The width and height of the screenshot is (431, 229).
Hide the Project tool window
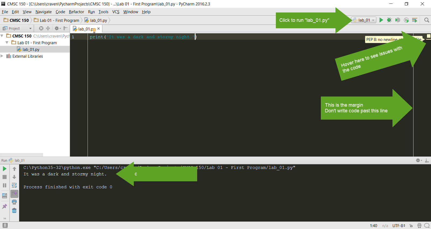(65, 28)
